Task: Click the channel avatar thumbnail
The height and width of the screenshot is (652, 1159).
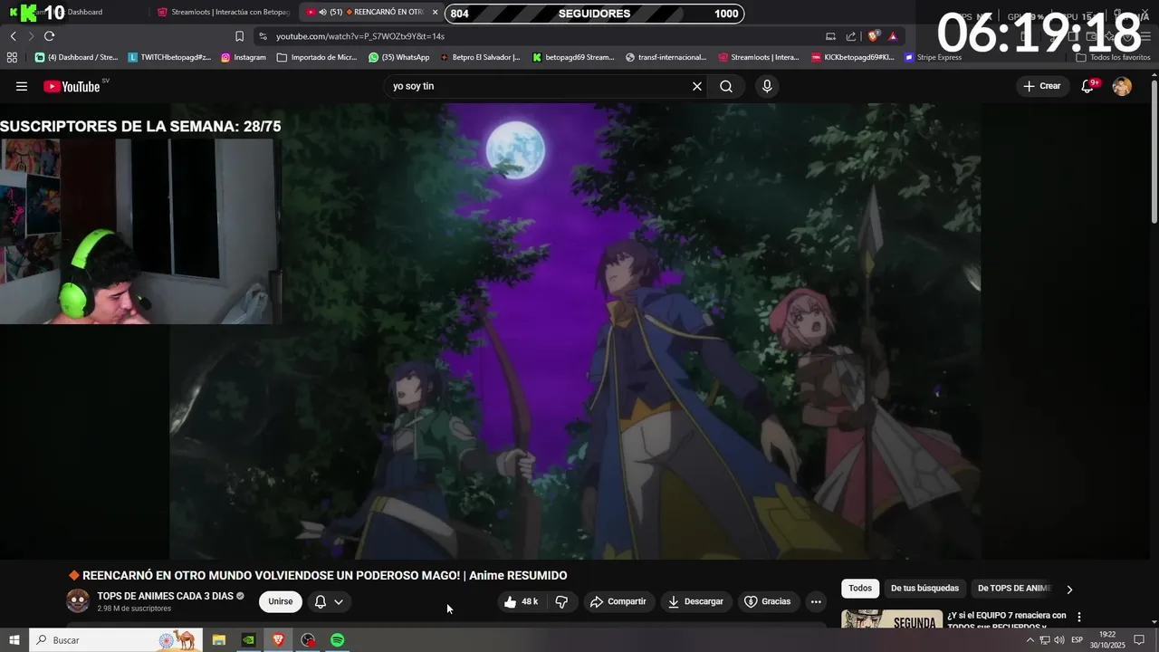Action: pyautogui.click(x=78, y=600)
